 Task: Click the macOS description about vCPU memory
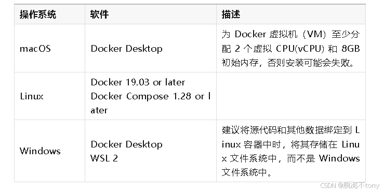click(x=290, y=48)
